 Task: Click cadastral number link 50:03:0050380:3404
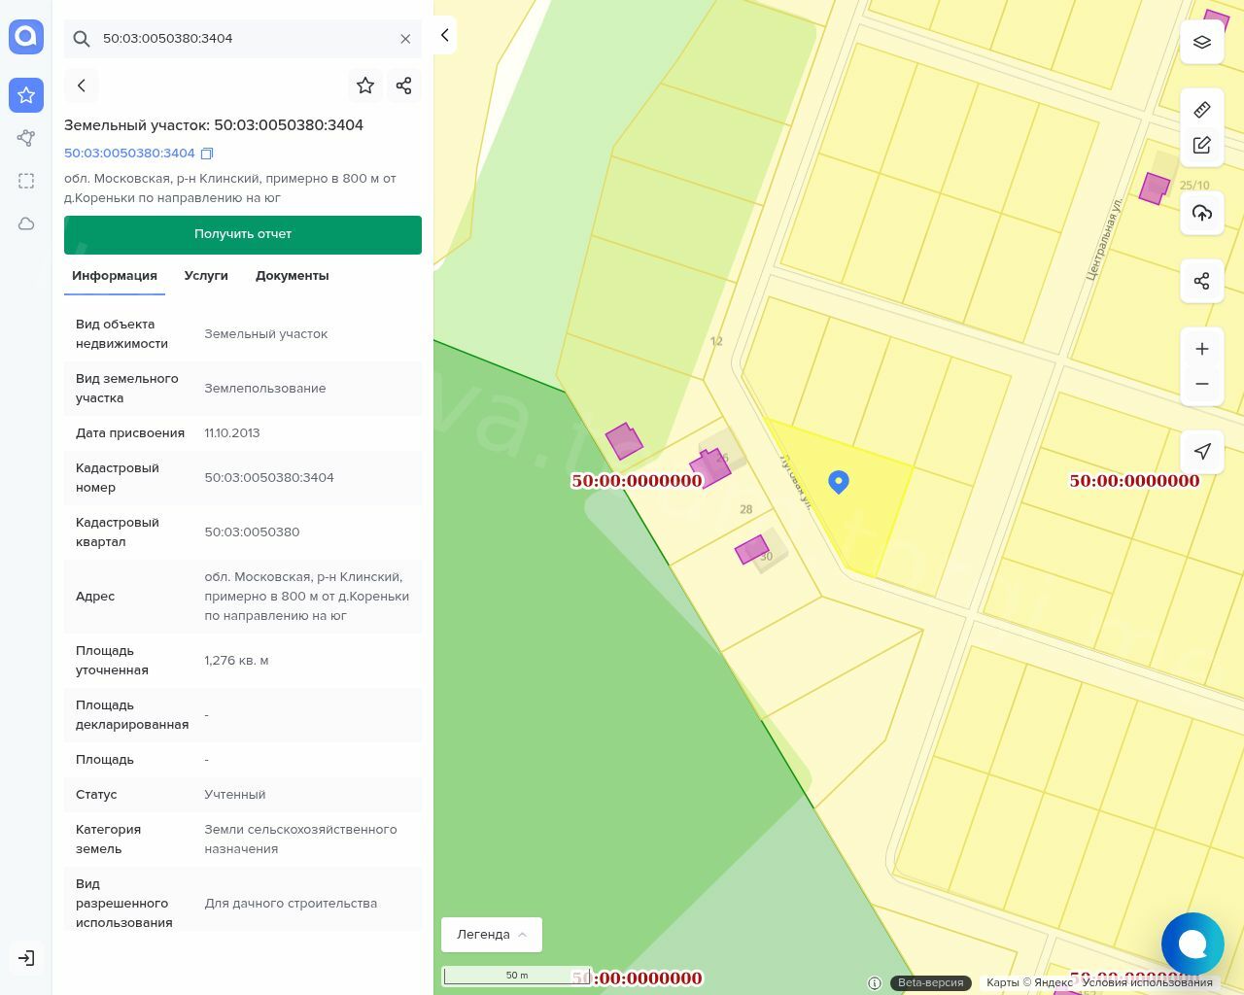coord(129,154)
